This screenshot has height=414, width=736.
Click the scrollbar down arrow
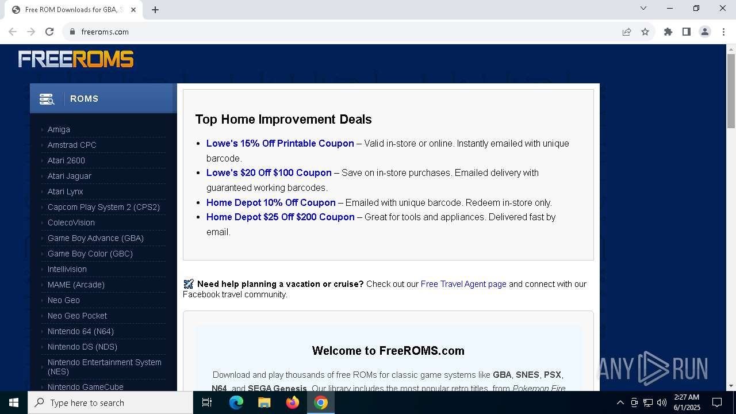(x=731, y=386)
